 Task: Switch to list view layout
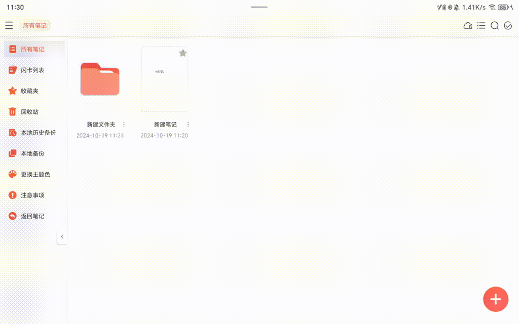click(481, 25)
